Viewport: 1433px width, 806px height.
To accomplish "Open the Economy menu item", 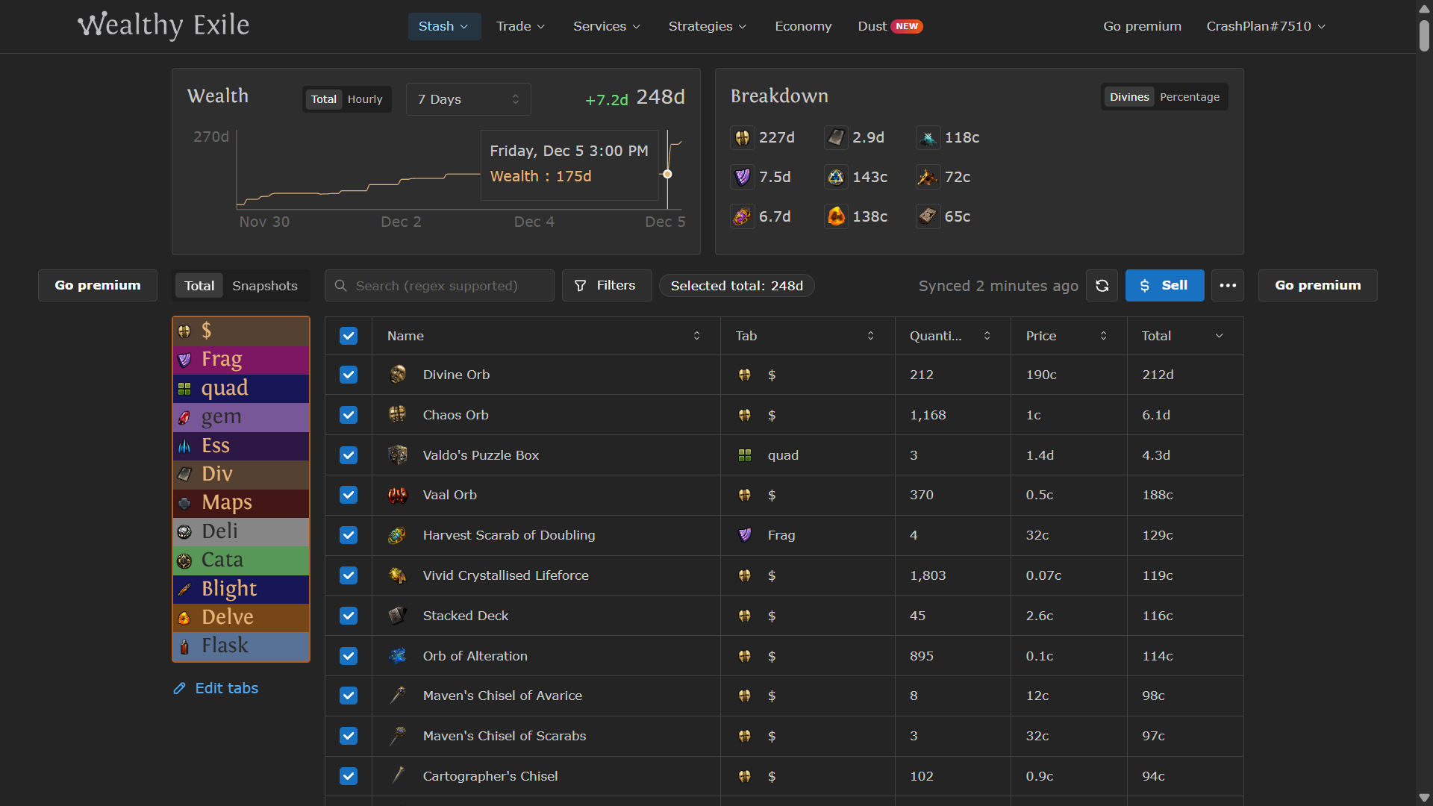I will click(803, 26).
